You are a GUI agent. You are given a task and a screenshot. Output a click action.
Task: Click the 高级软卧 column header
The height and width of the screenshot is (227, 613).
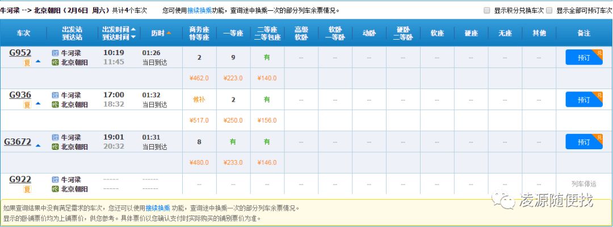(x=301, y=33)
